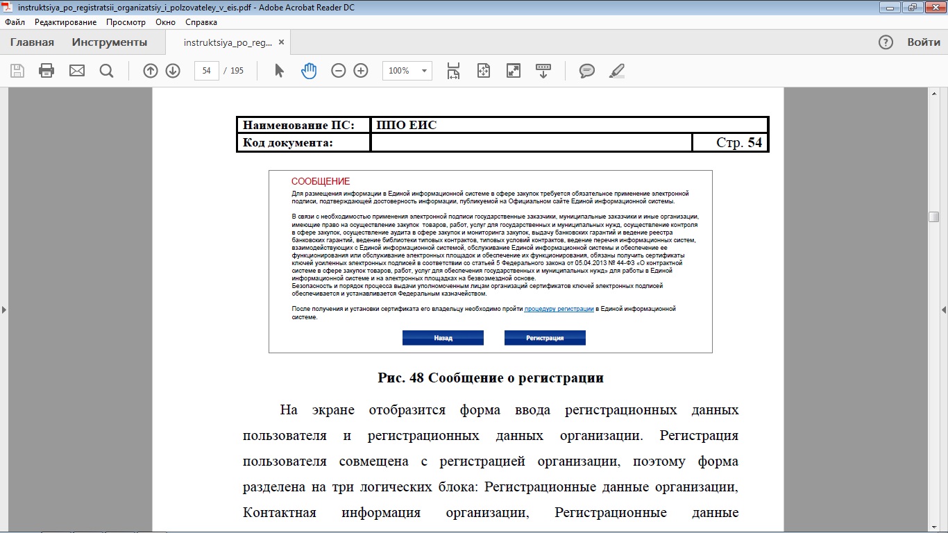Click the page number field showing 54
Image resolution: width=948 pixels, height=533 pixels.
point(207,71)
